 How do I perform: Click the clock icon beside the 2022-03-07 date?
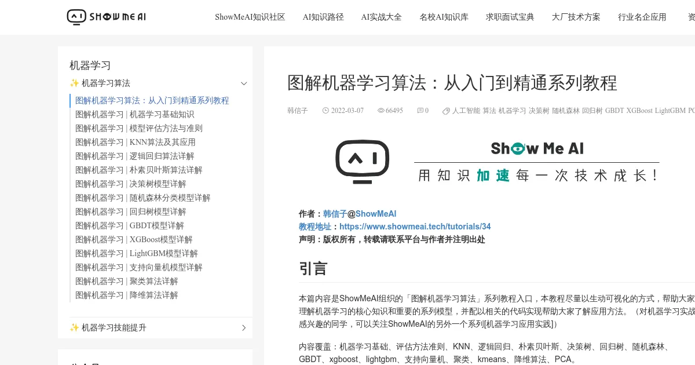coord(326,110)
